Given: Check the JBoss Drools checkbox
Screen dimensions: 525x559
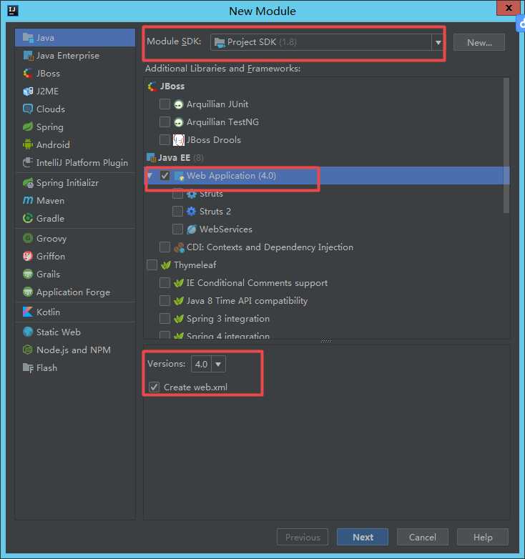Looking at the screenshot, I should point(165,140).
